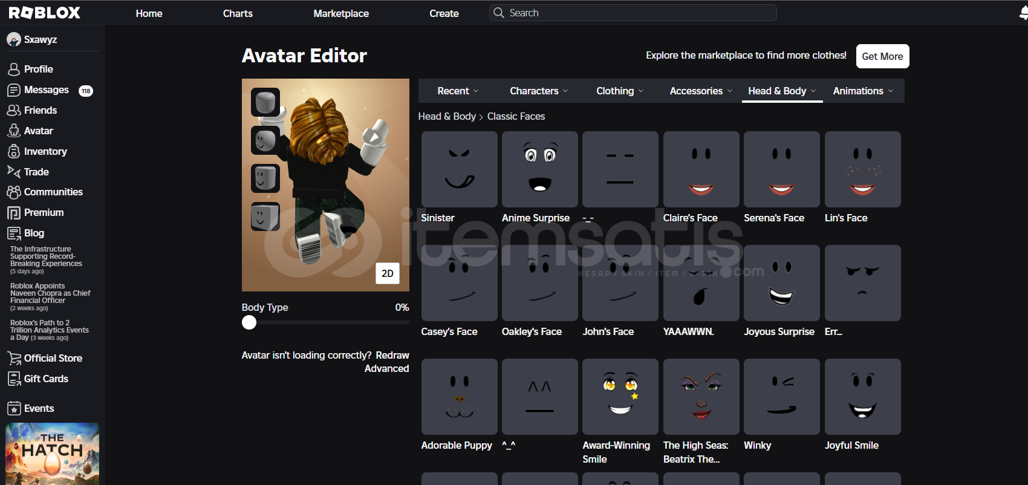This screenshot has height=485, width=1028.
Task: Click the Body Type slider handle
Action: tap(249, 322)
